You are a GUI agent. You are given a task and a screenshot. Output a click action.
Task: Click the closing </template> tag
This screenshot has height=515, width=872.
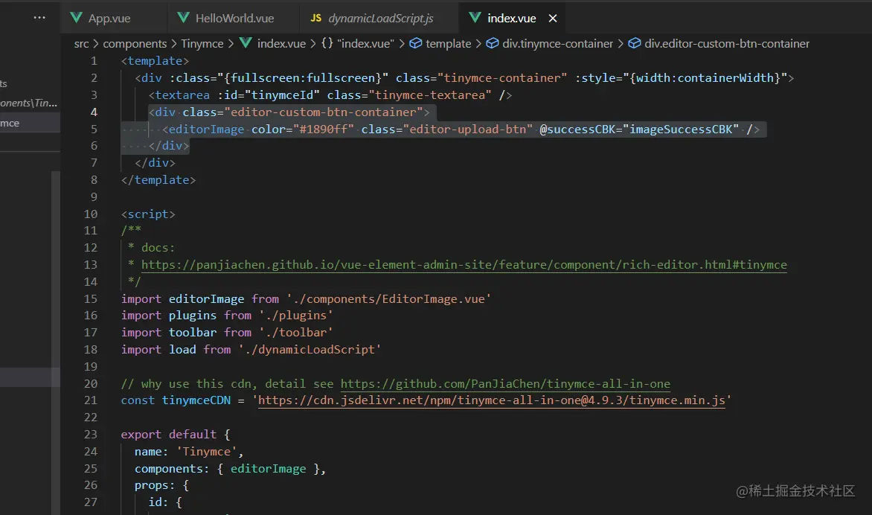click(x=158, y=180)
